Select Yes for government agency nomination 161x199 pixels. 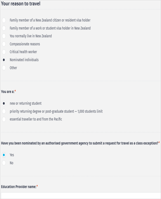(4, 155)
